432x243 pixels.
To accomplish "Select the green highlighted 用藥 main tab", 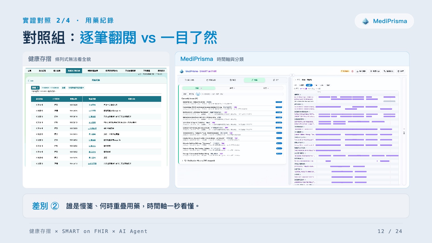I will click(254, 80).
